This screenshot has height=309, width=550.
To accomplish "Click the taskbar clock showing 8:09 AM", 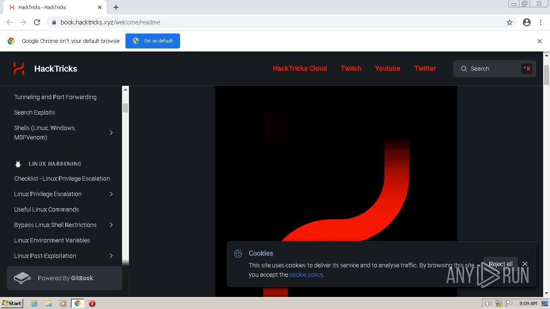I will pyautogui.click(x=528, y=303).
